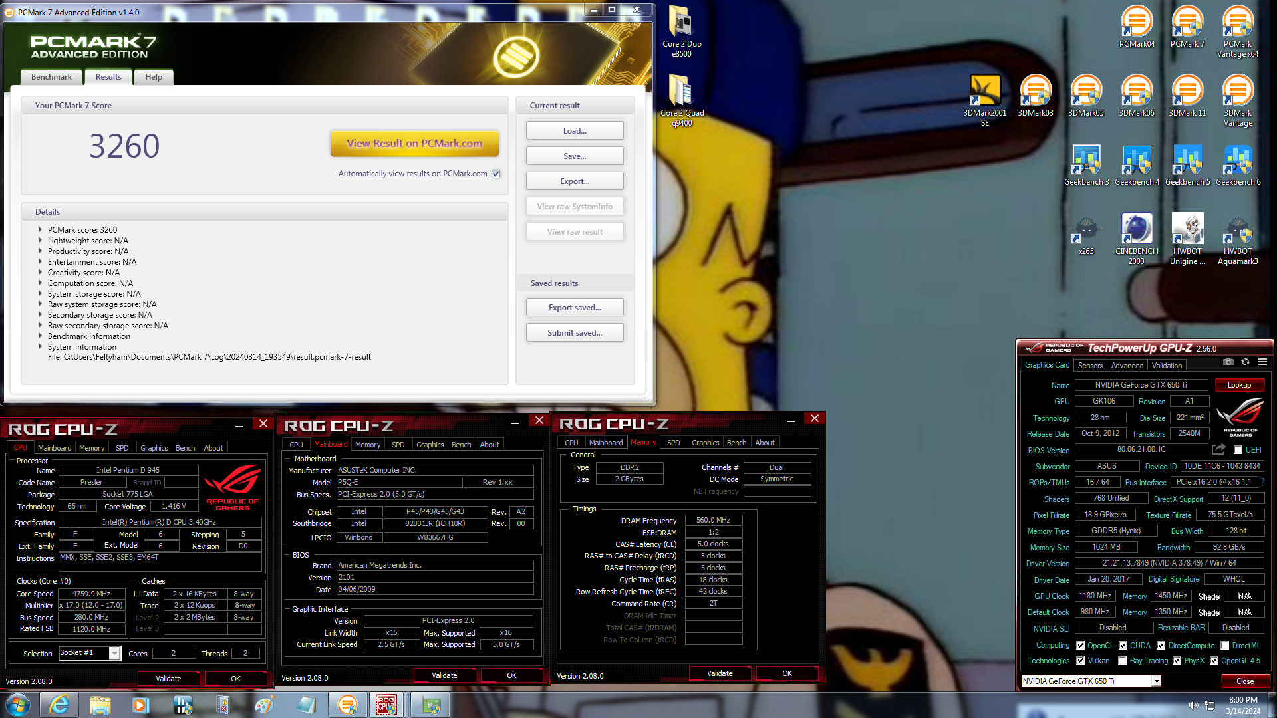Image resolution: width=1277 pixels, height=718 pixels.
Task: Toggle the OpenCL checkbox in GPU-Z
Action: tap(1081, 646)
